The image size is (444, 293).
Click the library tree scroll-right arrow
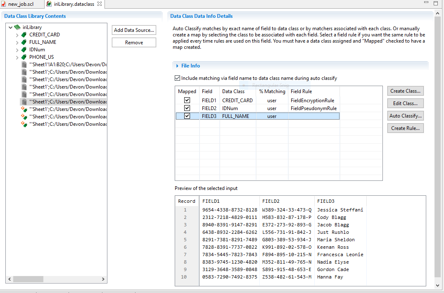click(103, 279)
